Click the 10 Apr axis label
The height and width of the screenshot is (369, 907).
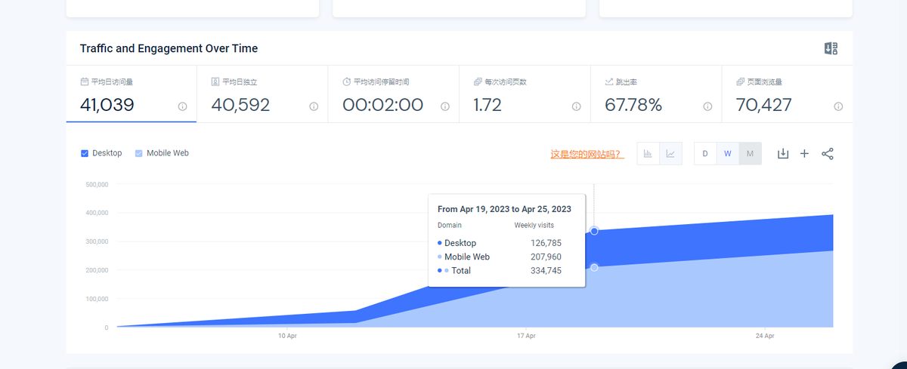286,336
